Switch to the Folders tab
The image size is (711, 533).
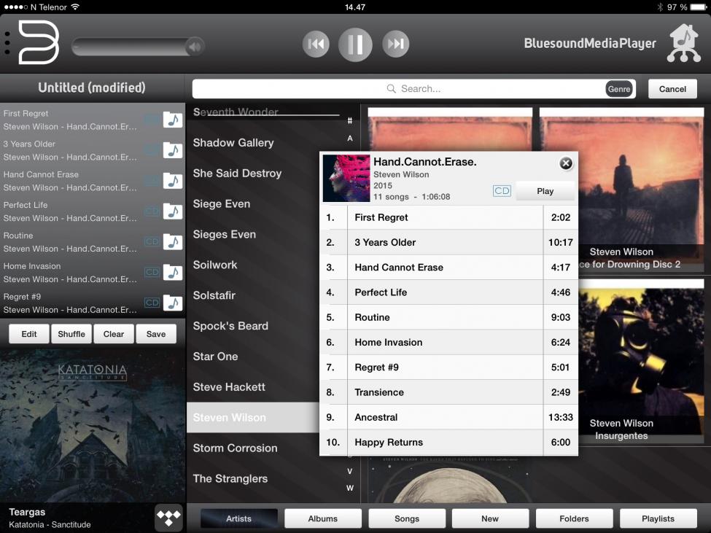pos(574,518)
